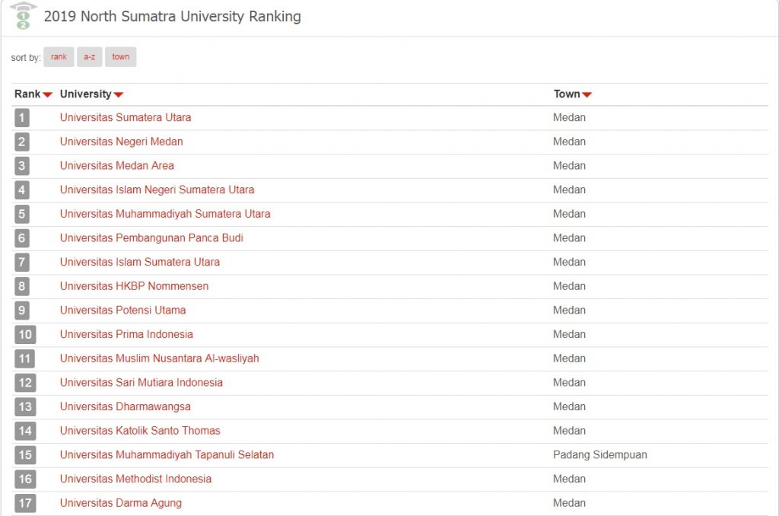Open Universitas Muhammadiyah Tapanuli Selatan link
This screenshot has width=779, height=516.
click(x=167, y=455)
